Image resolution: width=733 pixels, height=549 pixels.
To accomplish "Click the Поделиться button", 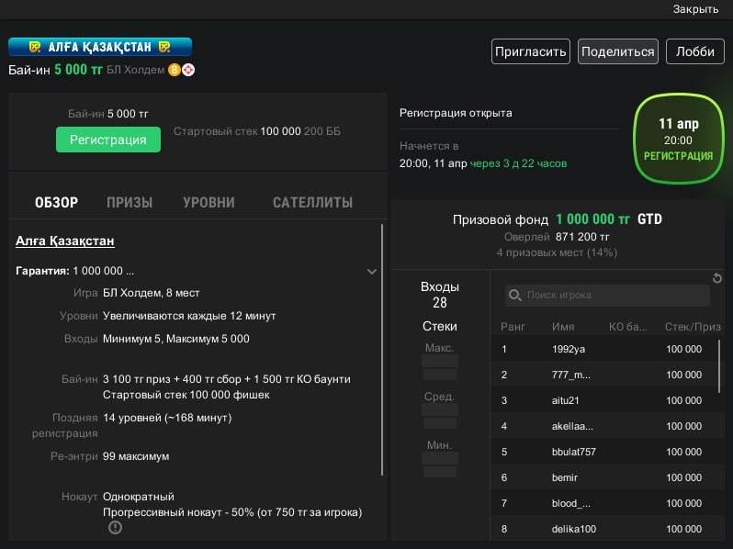I will coord(617,51).
